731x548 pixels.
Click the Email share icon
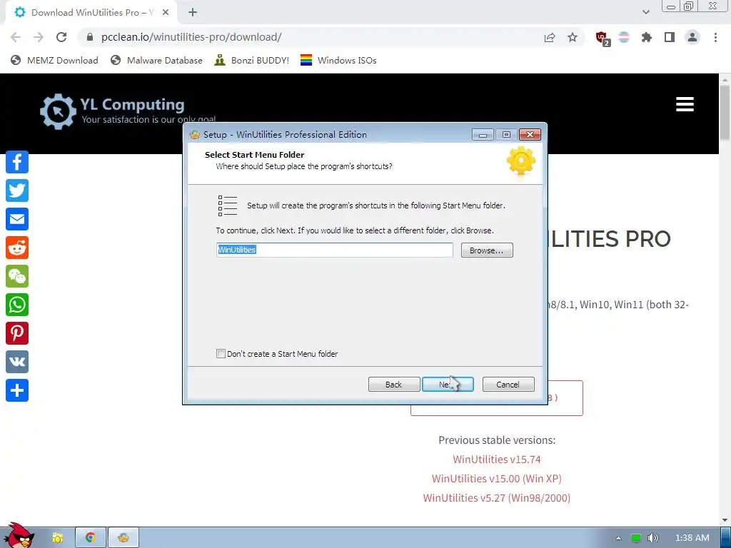(x=17, y=219)
